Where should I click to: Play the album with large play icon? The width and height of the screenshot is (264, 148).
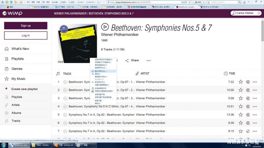pyautogui.click(x=105, y=27)
